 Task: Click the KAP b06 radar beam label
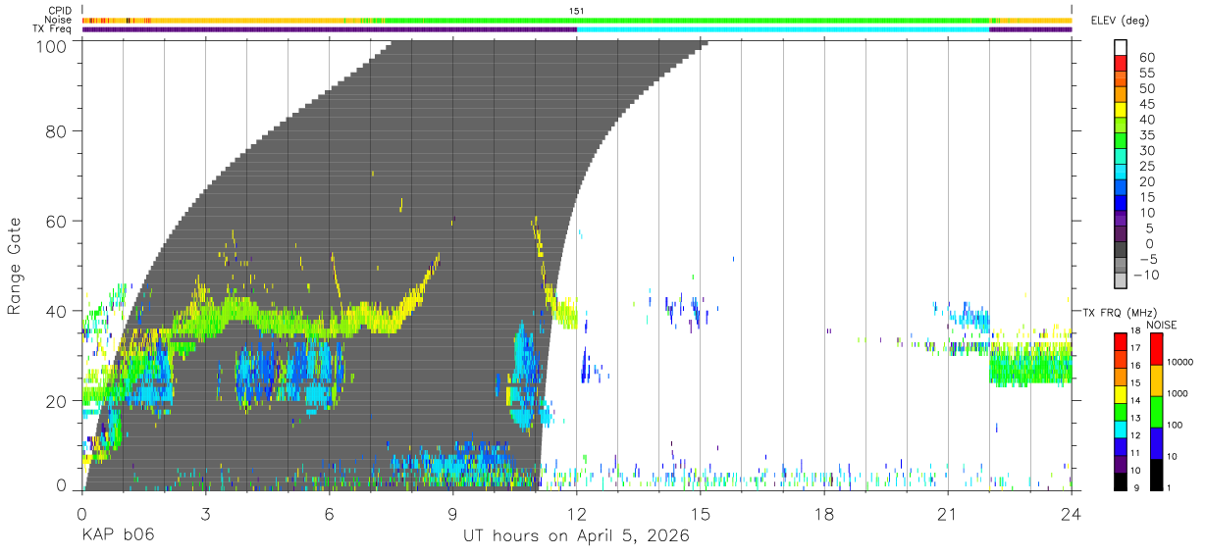[118, 536]
